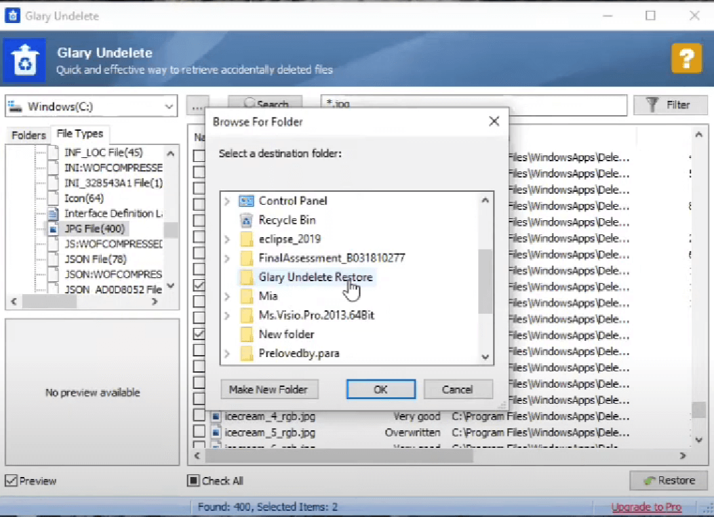The width and height of the screenshot is (714, 517).
Task: Click the Make New Folder button
Action: point(269,390)
